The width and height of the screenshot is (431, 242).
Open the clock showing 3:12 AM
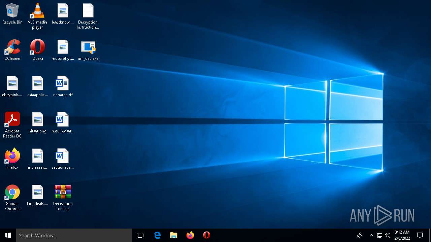[402, 235]
